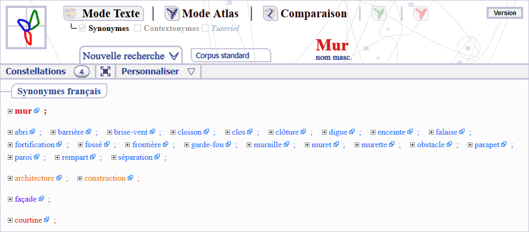The width and height of the screenshot is (529, 232).
Task: Follow the rempart synonym link
Action: (x=78, y=157)
